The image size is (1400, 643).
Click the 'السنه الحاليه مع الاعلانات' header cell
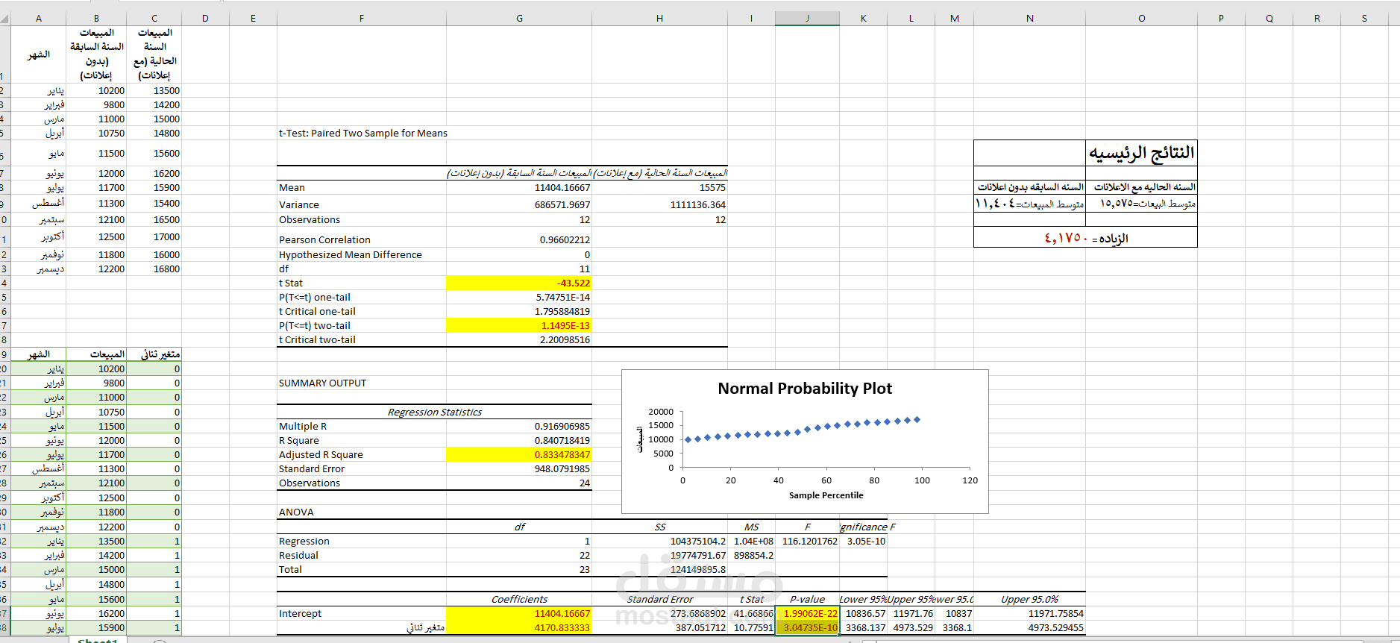point(1141,187)
